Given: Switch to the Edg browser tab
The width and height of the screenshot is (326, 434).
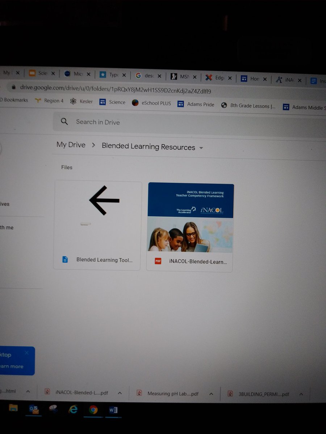Looking at the screenshot, I should [x=214, y=78].
